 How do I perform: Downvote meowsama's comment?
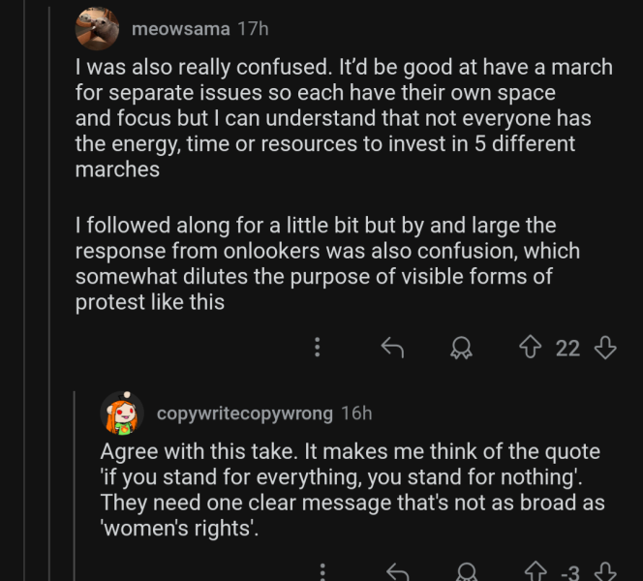pyautogui.click(x=605, y=348)
